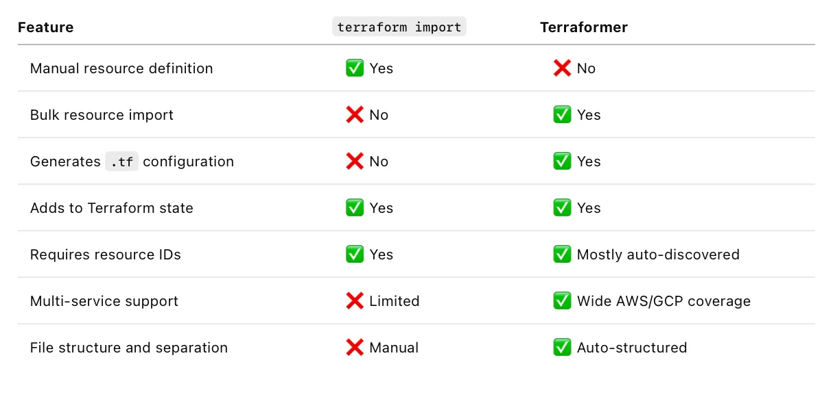Click the Multi-service support row label

pyautogui.click(x=104, y=301)
